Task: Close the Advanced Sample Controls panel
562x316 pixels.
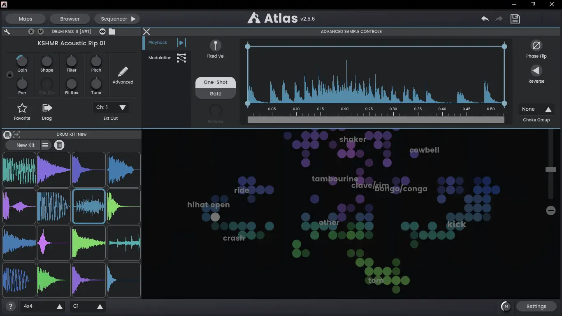Action: click(x=146, y=32)
